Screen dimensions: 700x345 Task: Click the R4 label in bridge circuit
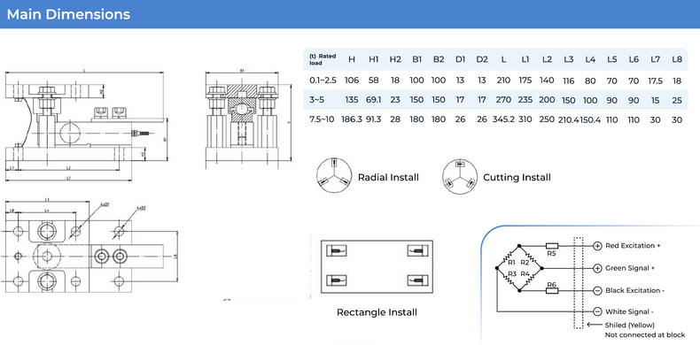(x=525, y=273)
